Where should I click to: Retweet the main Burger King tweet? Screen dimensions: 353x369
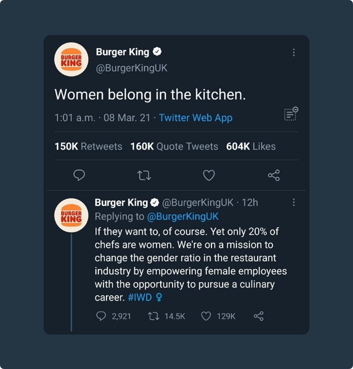coord(144,175)
